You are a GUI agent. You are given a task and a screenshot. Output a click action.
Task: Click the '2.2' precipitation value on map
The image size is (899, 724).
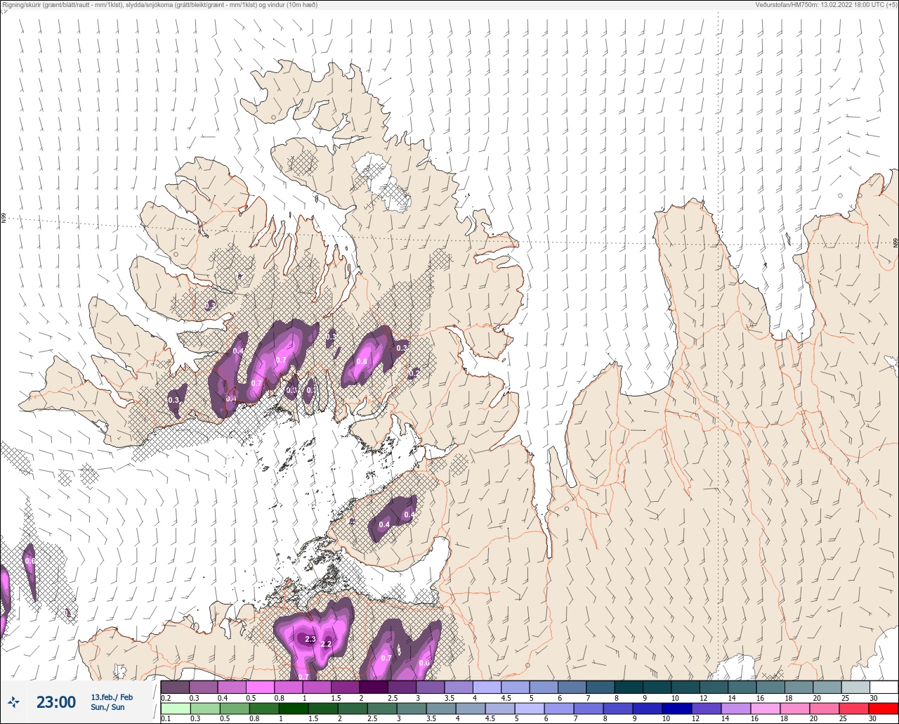[x=326, y=644]
